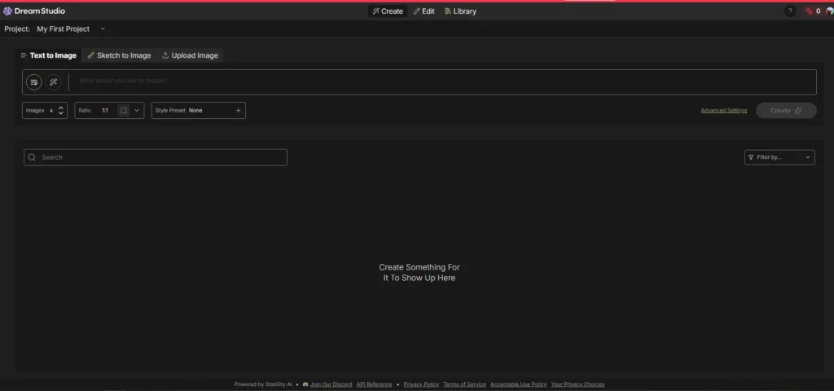Select the Text to Image tab

(48, 55)
